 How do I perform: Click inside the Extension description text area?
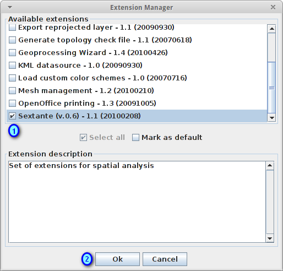coord(137,202)
